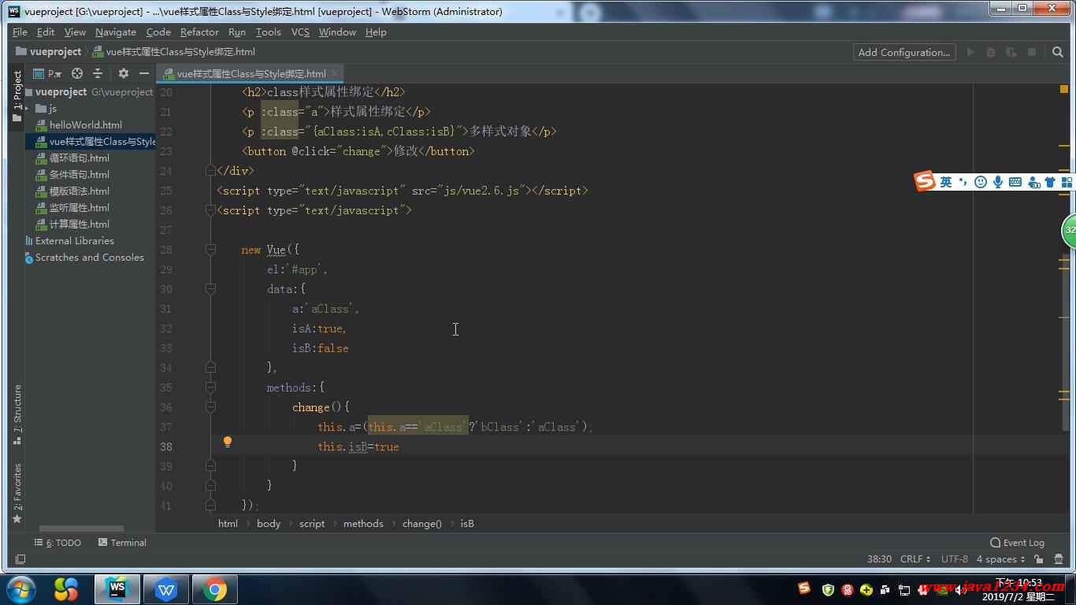Screen dimensions: 1076x605
Task: Hide the Project tool window
Action: [x=144, y=73]
